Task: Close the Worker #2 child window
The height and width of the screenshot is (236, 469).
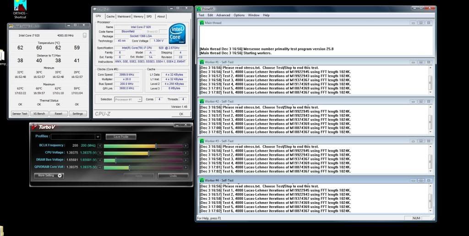Action: [x=429, y=102]
